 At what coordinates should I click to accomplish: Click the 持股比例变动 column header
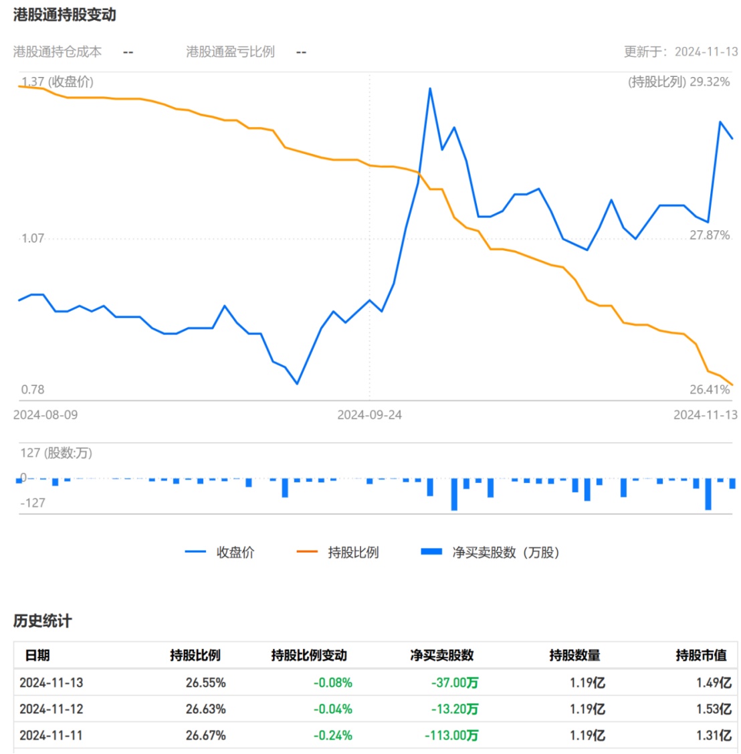coord(309,655)
